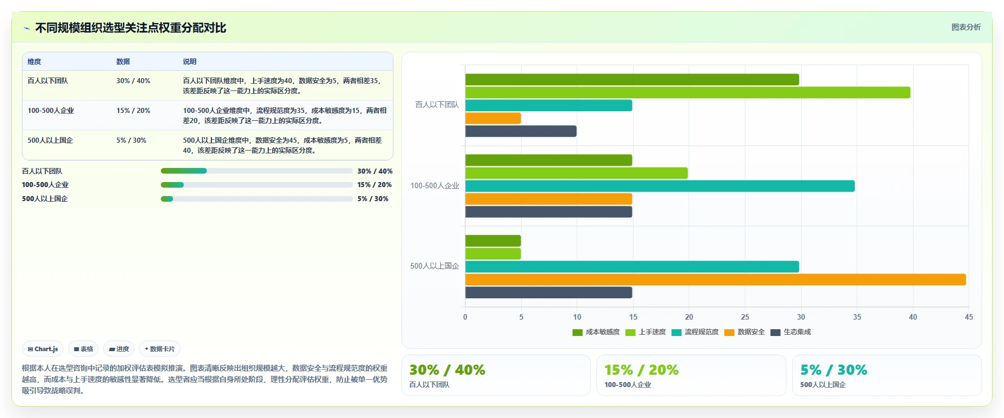Click the 百人以下团队 progress row label
Viewport: 1004px width, 418px height.
coord(42,171)
